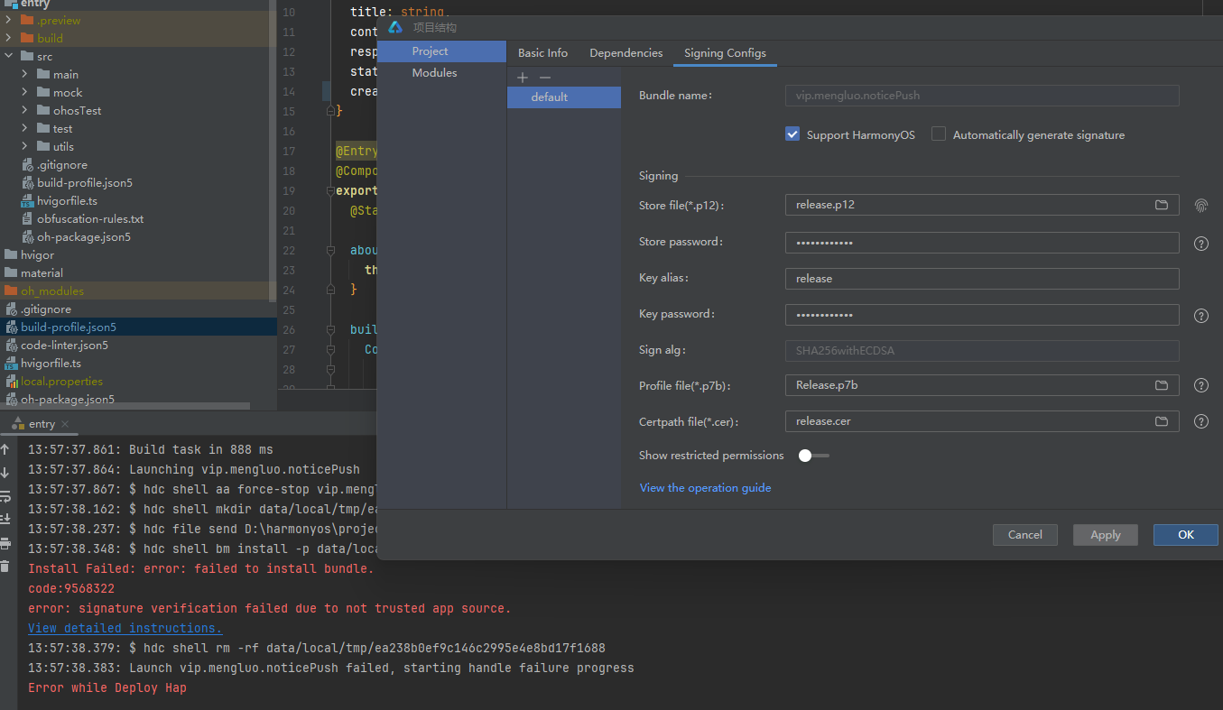The image size is (1223, 710).
Task: Click the minus icon to remove signing config
Action: tap(545, 78)
